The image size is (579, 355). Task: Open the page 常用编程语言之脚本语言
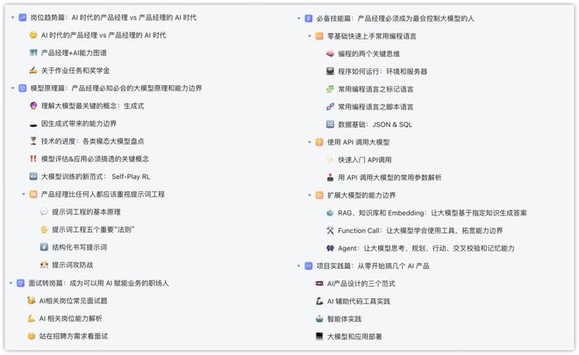coord(375,107)
